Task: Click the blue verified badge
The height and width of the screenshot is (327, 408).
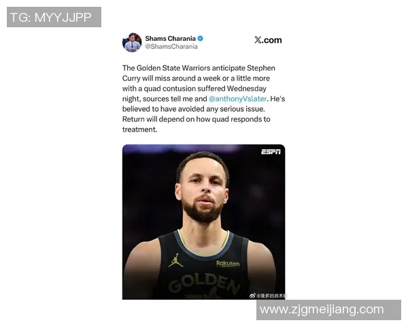Action: pyautogui.click(x=201, y=38)
